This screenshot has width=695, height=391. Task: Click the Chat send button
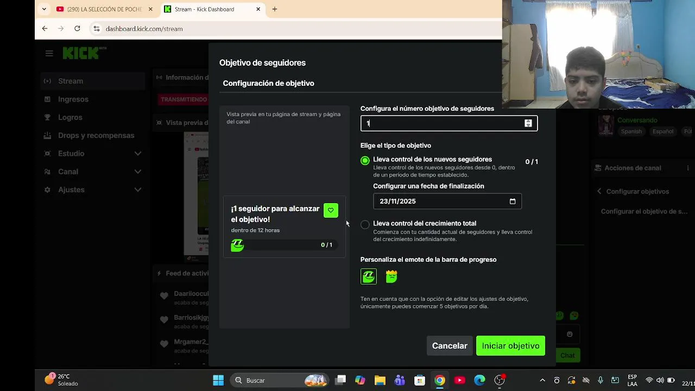tap(567, 356)
